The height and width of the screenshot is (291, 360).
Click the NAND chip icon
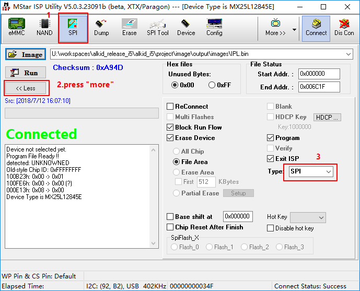(44, 28)
